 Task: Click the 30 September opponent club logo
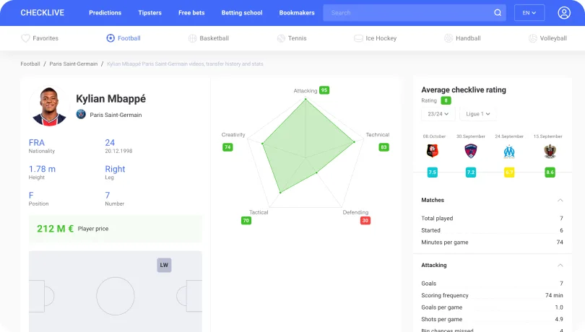(471, 151)
